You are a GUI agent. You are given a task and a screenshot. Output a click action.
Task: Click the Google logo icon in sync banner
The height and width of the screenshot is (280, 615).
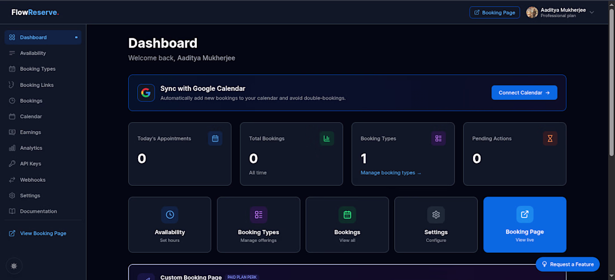(x=146, y=93)
